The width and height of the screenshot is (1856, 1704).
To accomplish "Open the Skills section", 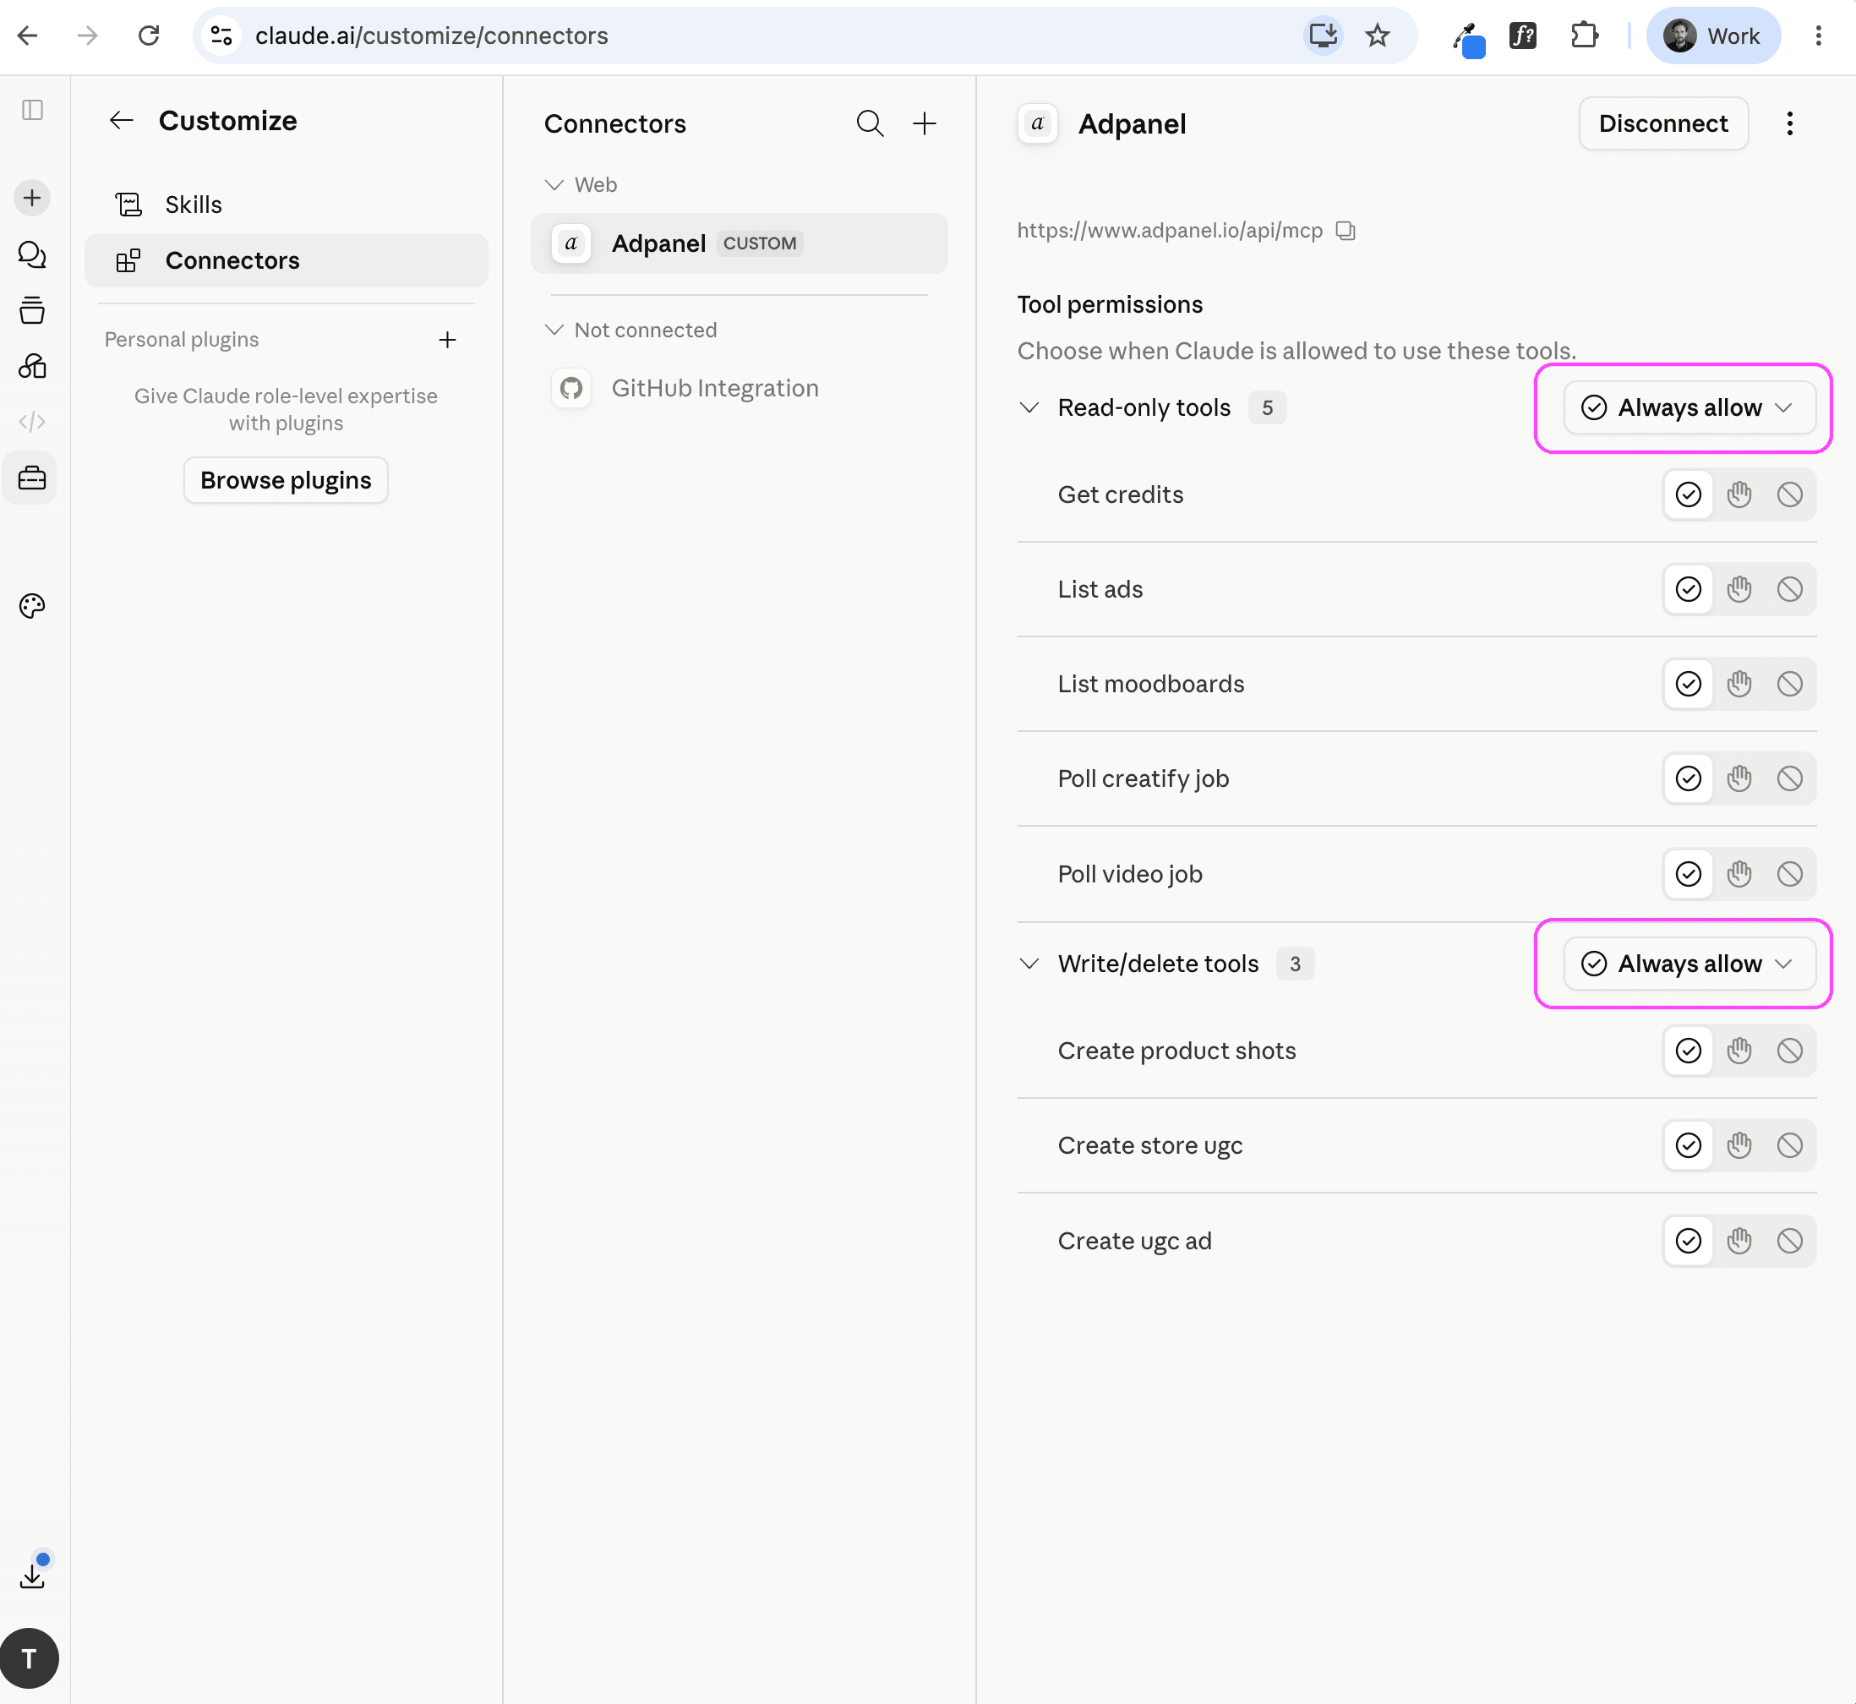I will tap(286, 205).
